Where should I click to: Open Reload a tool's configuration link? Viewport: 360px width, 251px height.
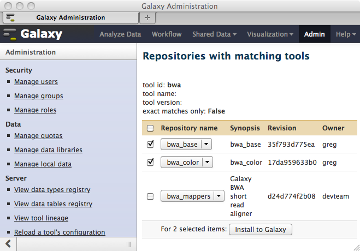(60, 232)
